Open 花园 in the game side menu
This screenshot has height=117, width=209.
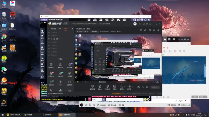tap(42, 31)
